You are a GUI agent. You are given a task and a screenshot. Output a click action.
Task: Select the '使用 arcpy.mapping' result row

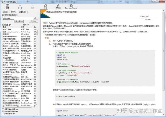[19, 32]
